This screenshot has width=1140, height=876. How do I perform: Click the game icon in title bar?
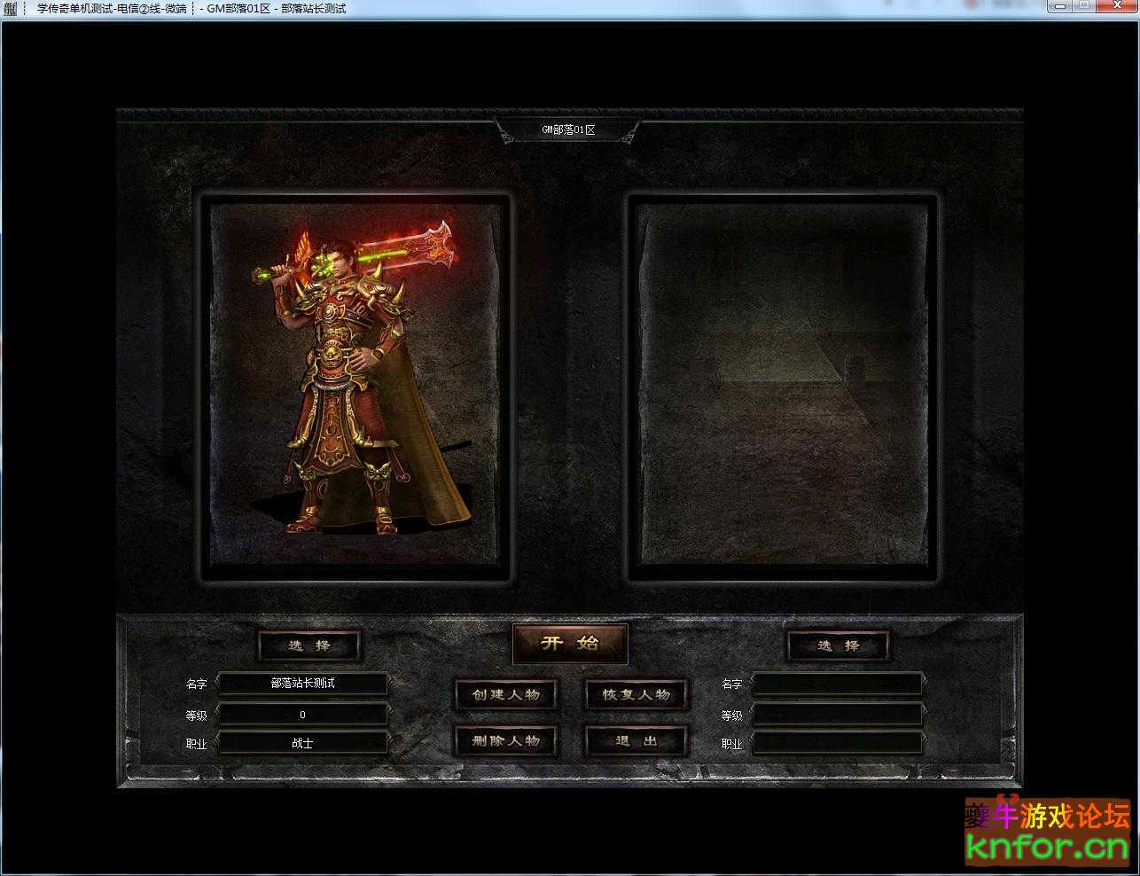(x=11, y=9)
